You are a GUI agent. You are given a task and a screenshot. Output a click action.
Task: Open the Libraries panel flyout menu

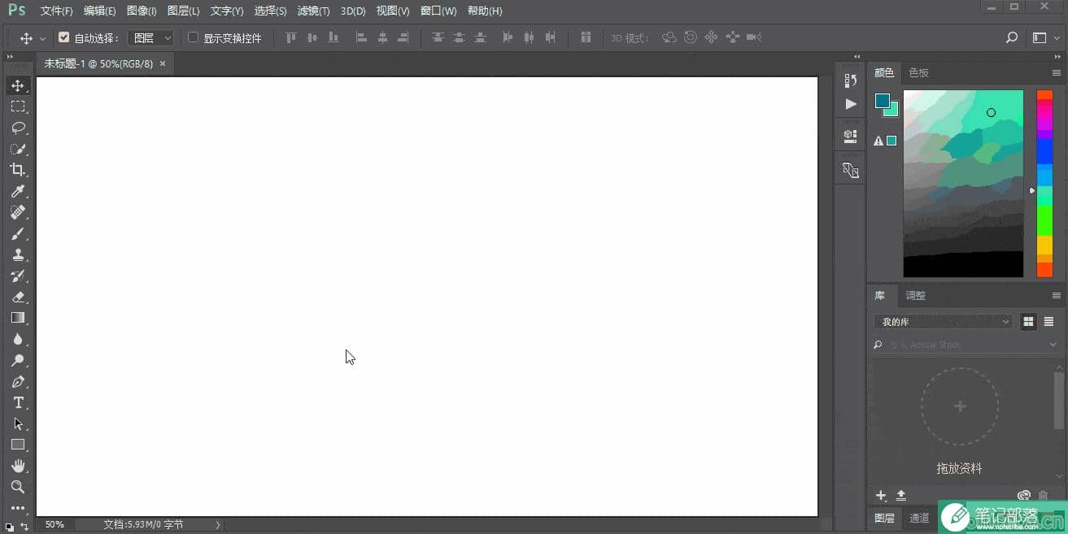1057,295
